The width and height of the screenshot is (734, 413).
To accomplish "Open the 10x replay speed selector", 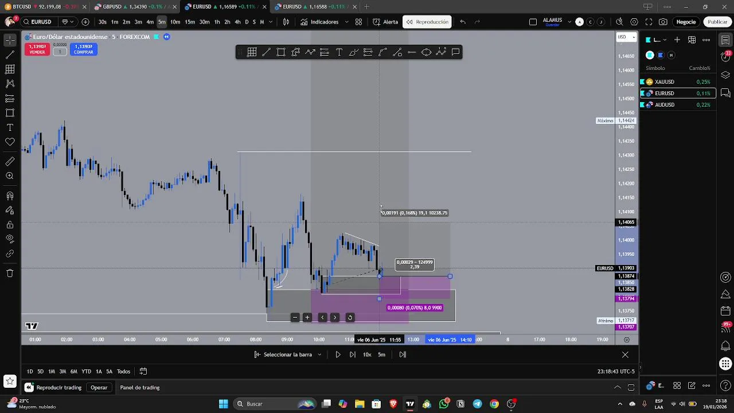I will 367,354.
